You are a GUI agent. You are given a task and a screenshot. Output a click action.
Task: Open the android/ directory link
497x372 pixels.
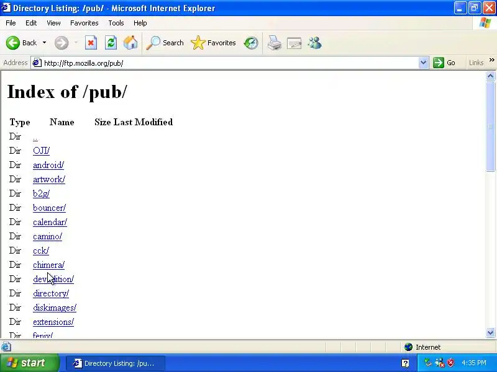(48, 165)
